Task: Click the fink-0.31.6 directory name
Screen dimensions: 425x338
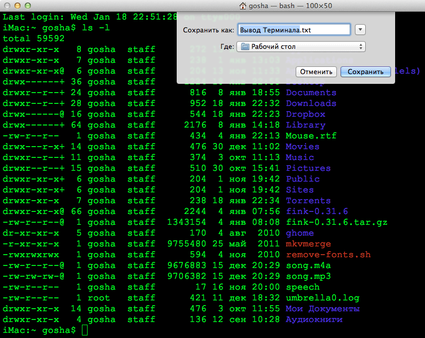Action: click(317, 211)
